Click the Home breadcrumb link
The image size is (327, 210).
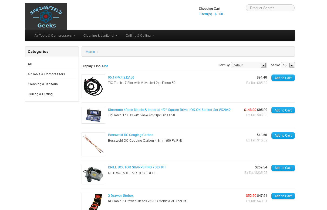pos(90,52)
